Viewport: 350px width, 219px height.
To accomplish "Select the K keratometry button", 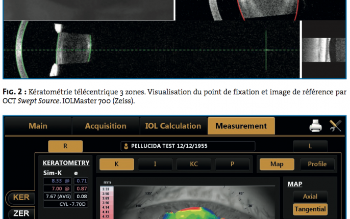I will (116, 164).
